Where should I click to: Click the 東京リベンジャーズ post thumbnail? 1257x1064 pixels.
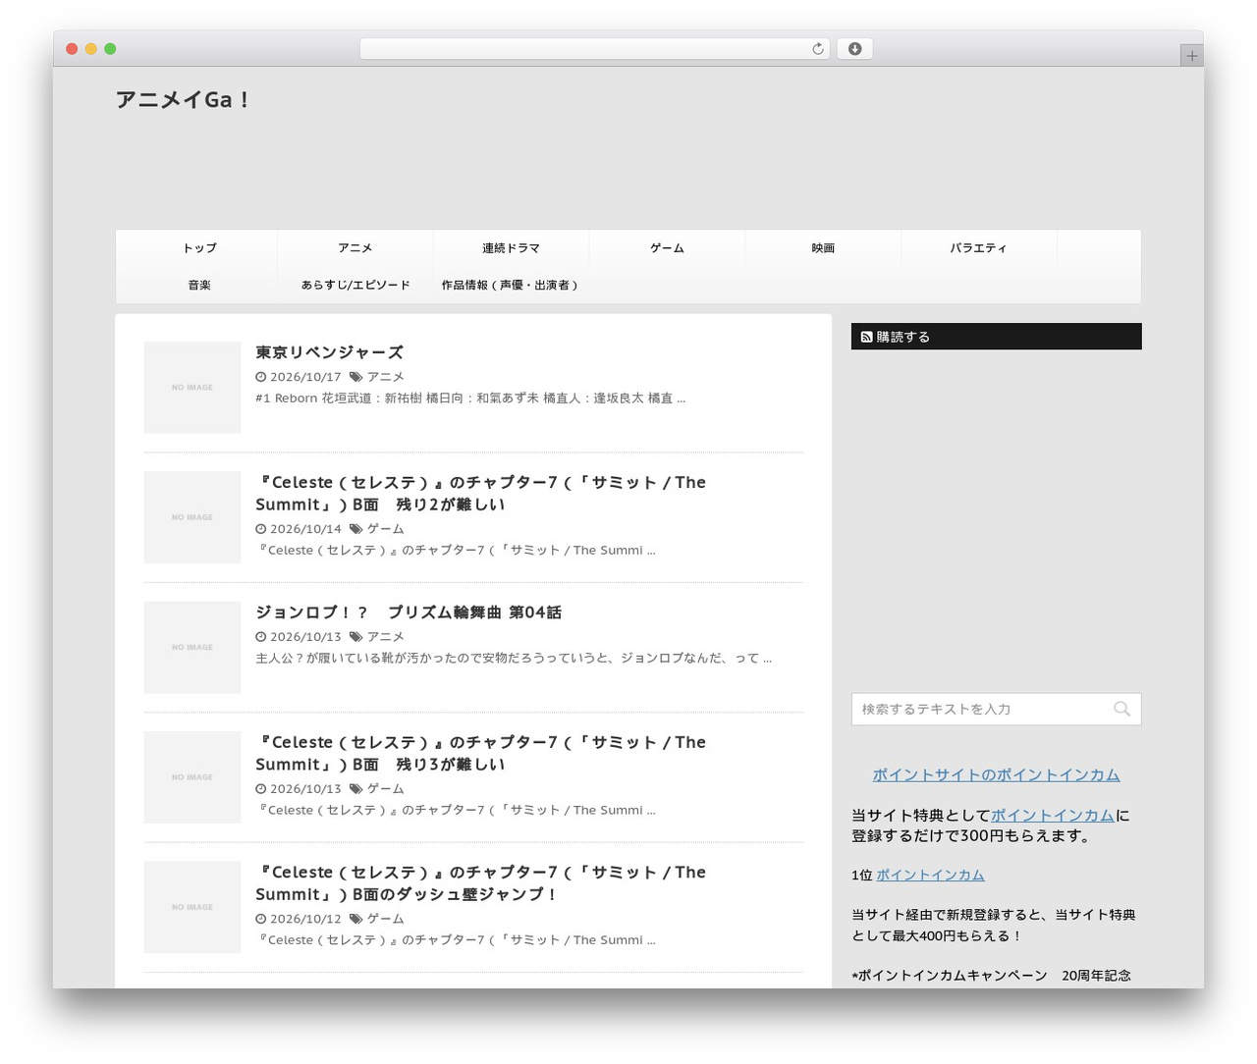click(192, 388)
